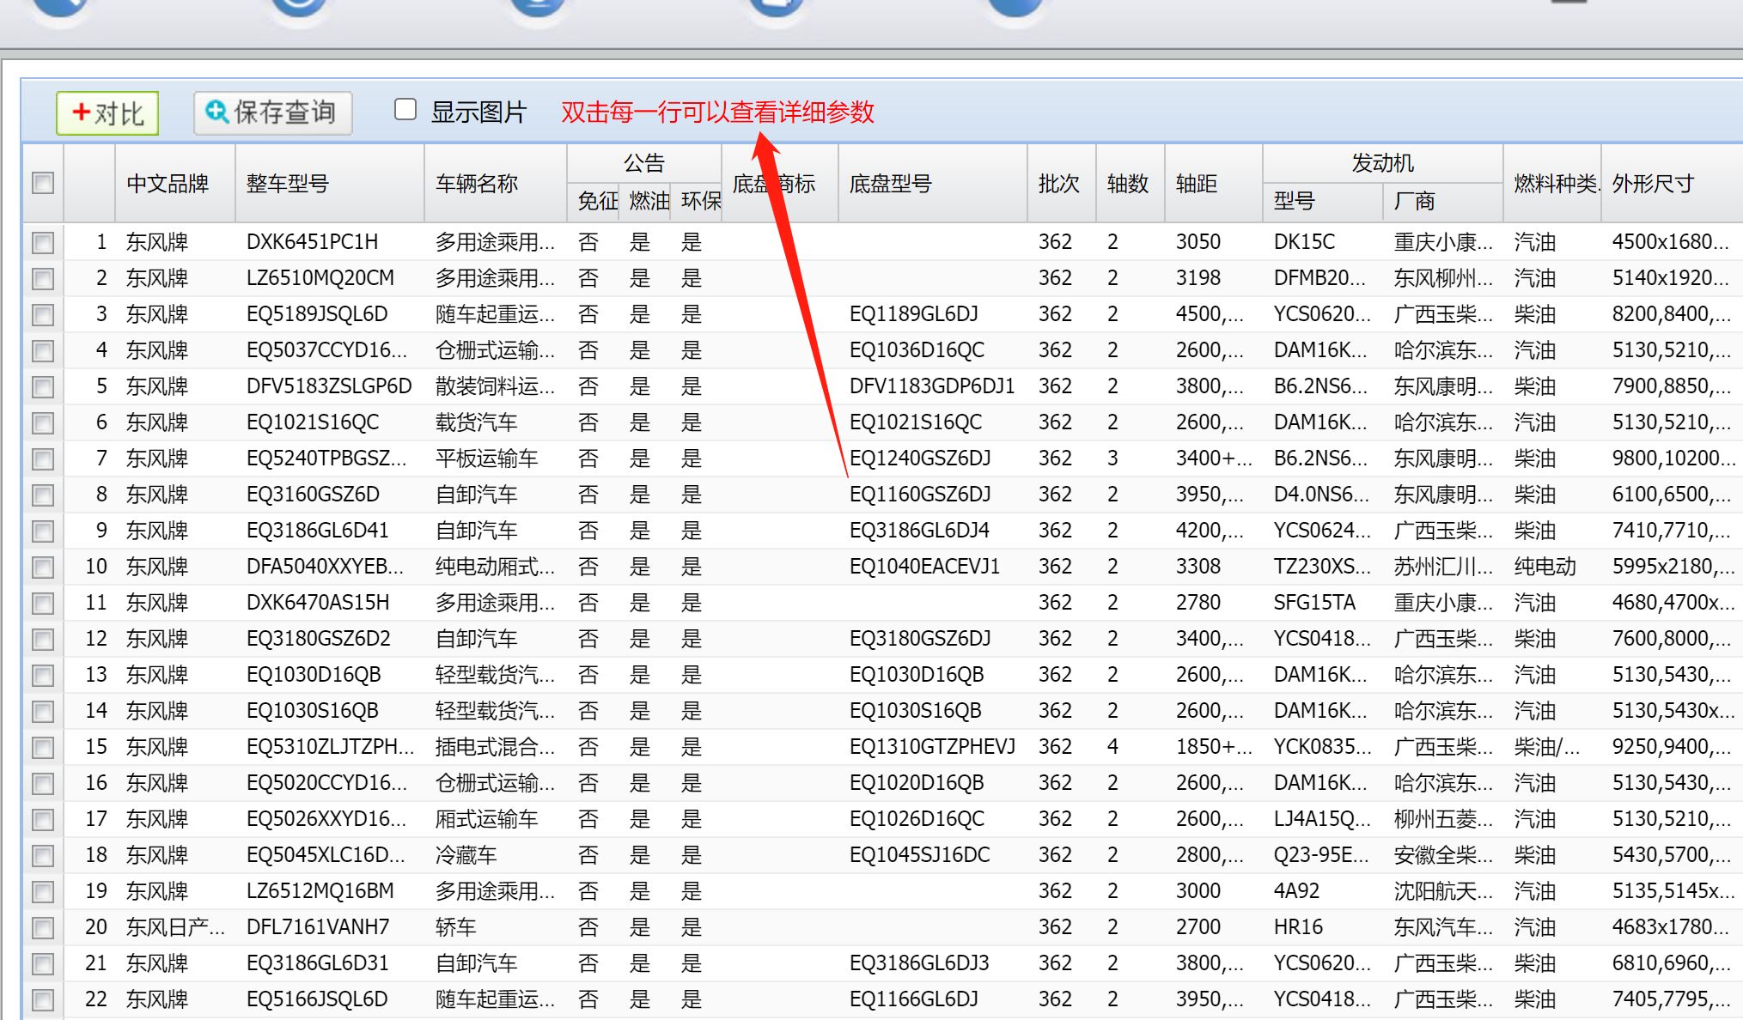Click the engine 型号 sub-column header
Image resolution: width=1743 pixels, height=1020 pixels.
[1323, 201]
